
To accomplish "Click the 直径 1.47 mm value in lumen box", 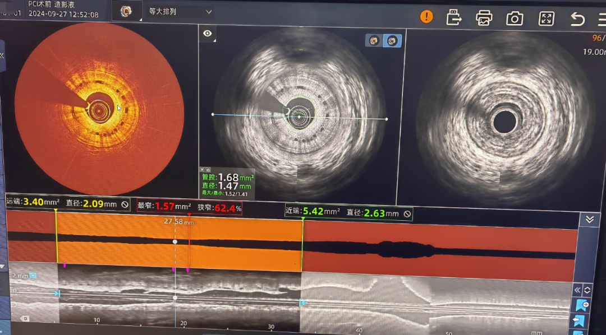I will 227,186.
